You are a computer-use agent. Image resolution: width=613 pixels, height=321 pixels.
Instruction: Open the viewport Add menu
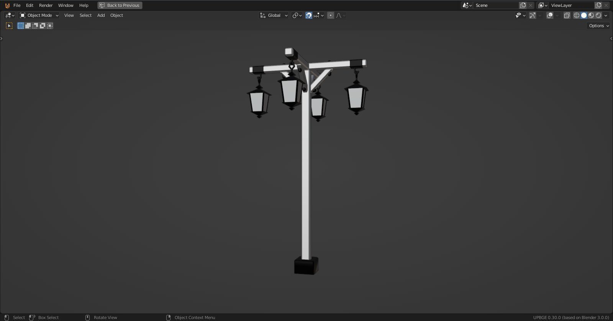101,15
